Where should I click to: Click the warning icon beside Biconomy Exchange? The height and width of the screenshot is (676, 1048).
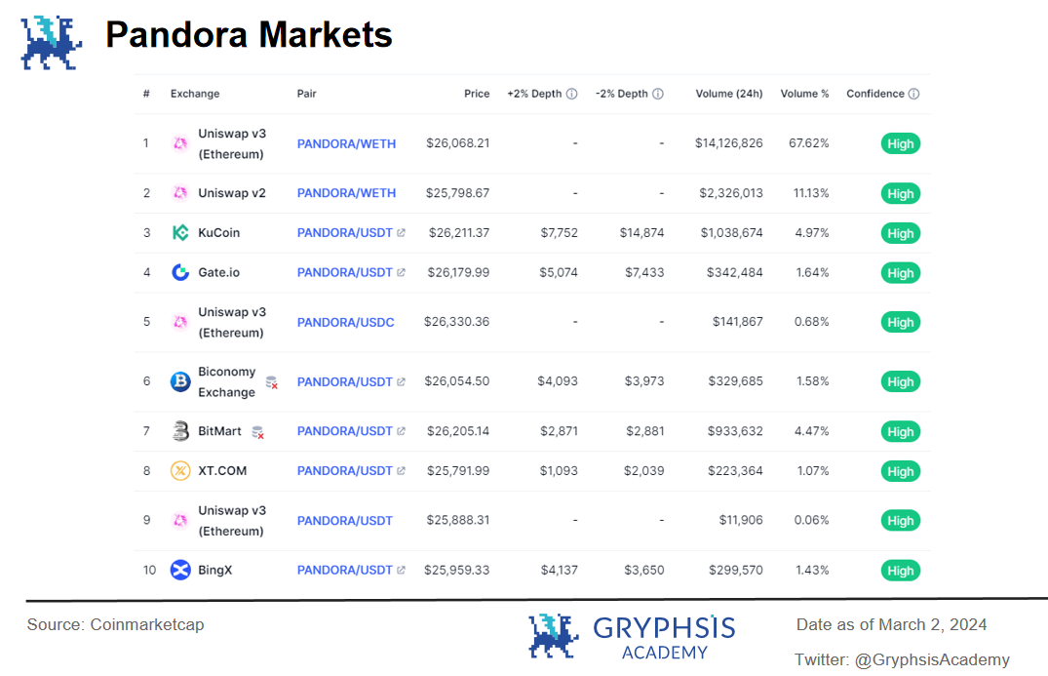click(x=272, y=382)
